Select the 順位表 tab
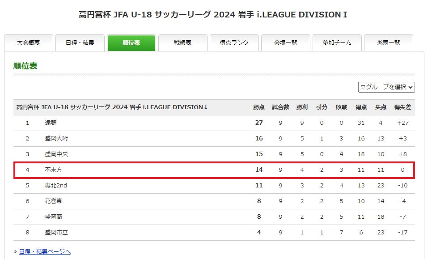The width and height of the screenshot is (432, 259). pyautogui.click(x=131, y=43)
